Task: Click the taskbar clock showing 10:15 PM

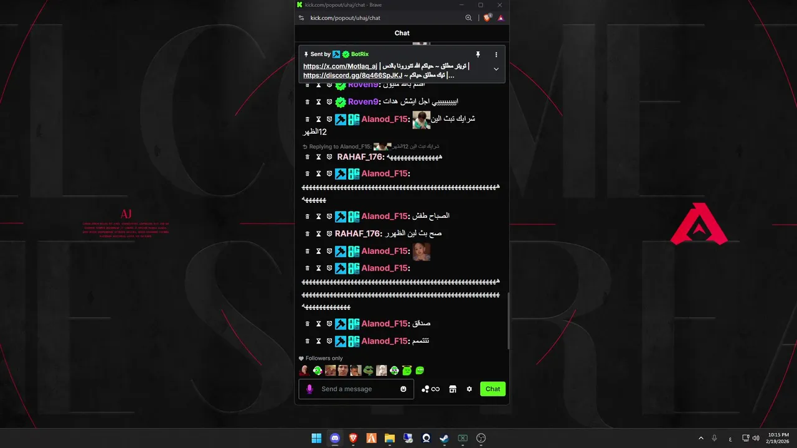Action: click(x=778, y=438)
